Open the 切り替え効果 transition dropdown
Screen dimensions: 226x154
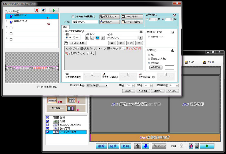[106, 85]
